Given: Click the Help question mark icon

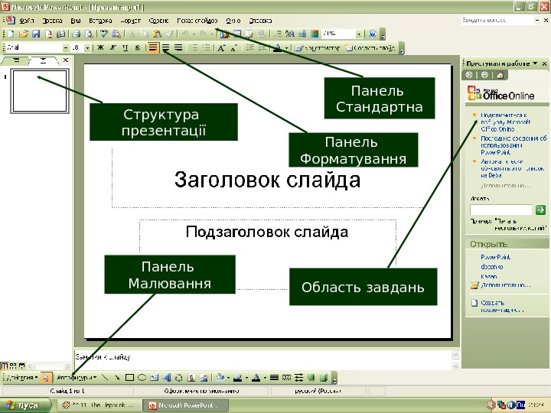Looking at the screenshot, I should pyautogui.click(x=373, y=34).
